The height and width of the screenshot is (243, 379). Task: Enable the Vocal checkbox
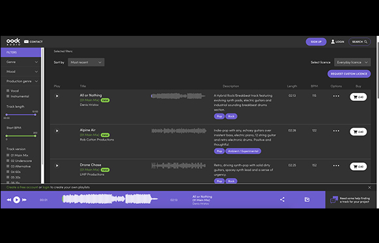8,91
